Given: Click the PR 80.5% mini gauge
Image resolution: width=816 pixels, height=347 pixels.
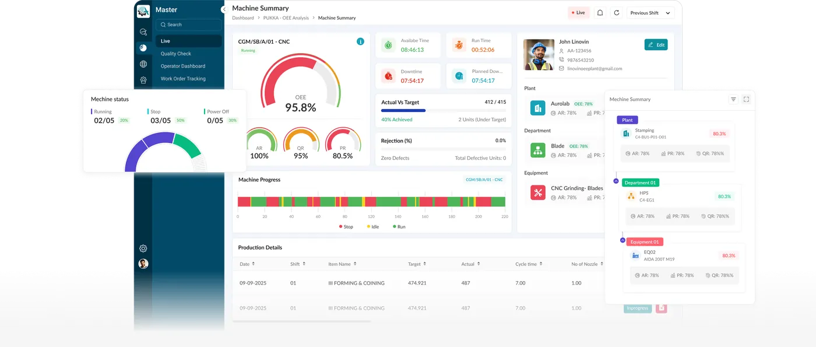Looking at the screenshot, I should (343, 144).
